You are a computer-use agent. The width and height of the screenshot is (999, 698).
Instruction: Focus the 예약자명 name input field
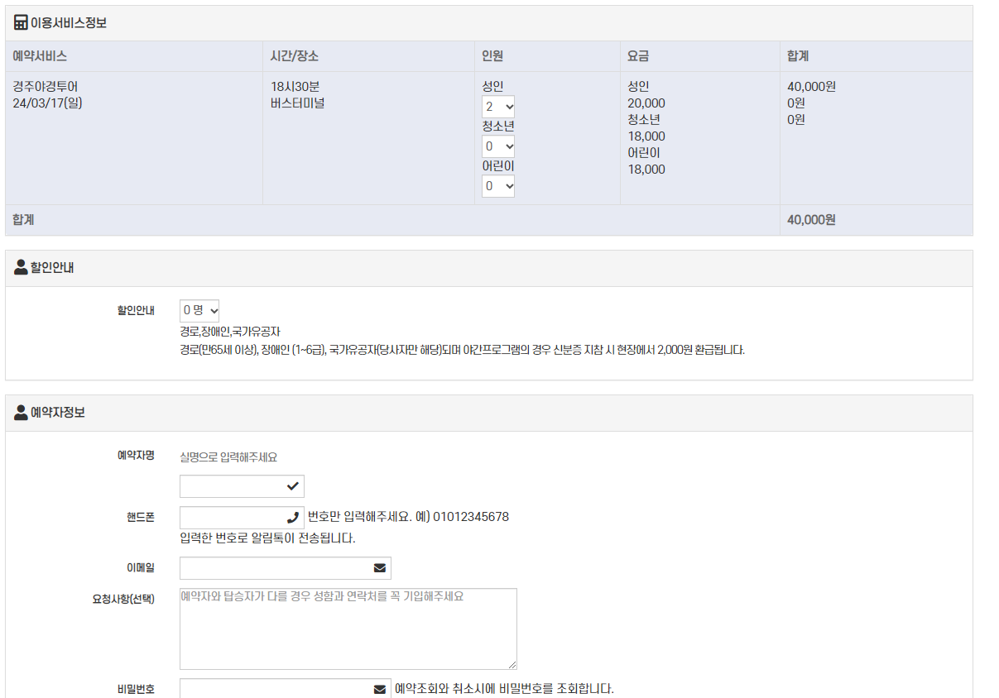pos(242,486)
